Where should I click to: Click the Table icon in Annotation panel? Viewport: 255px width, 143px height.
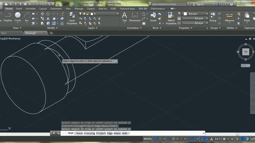point(144,23)
